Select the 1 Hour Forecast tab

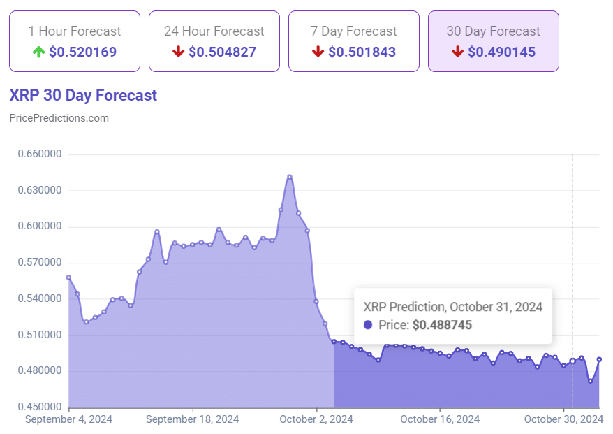[75, 41]
